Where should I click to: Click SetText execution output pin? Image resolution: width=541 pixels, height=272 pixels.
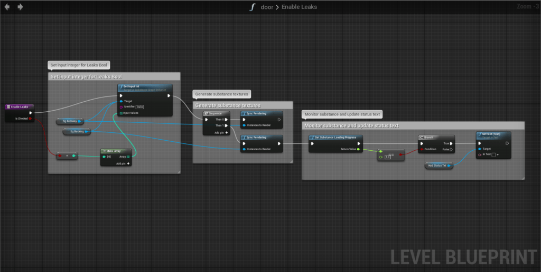point(507,143)
